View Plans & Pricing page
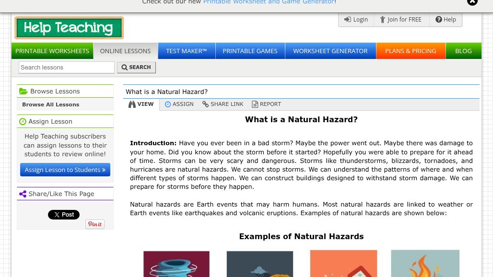This screenshot has height=277, width=493. tap(411, 51)
